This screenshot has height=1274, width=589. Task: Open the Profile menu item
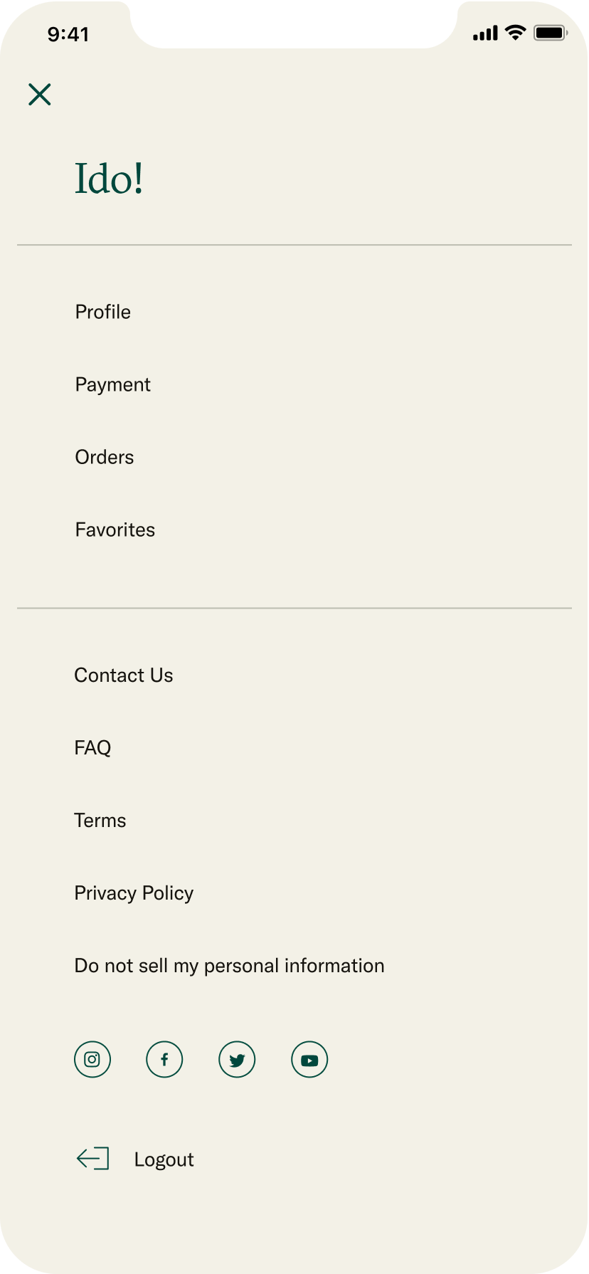pos(103,312)
